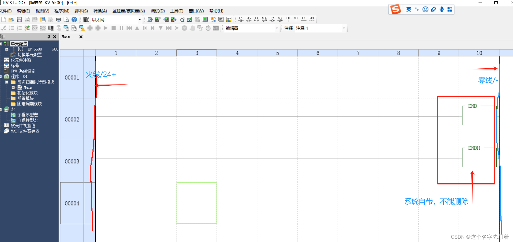Viewport: 513px width, 242px height.
Task: Open the 文件(F) menu
Action: [5, 11]
